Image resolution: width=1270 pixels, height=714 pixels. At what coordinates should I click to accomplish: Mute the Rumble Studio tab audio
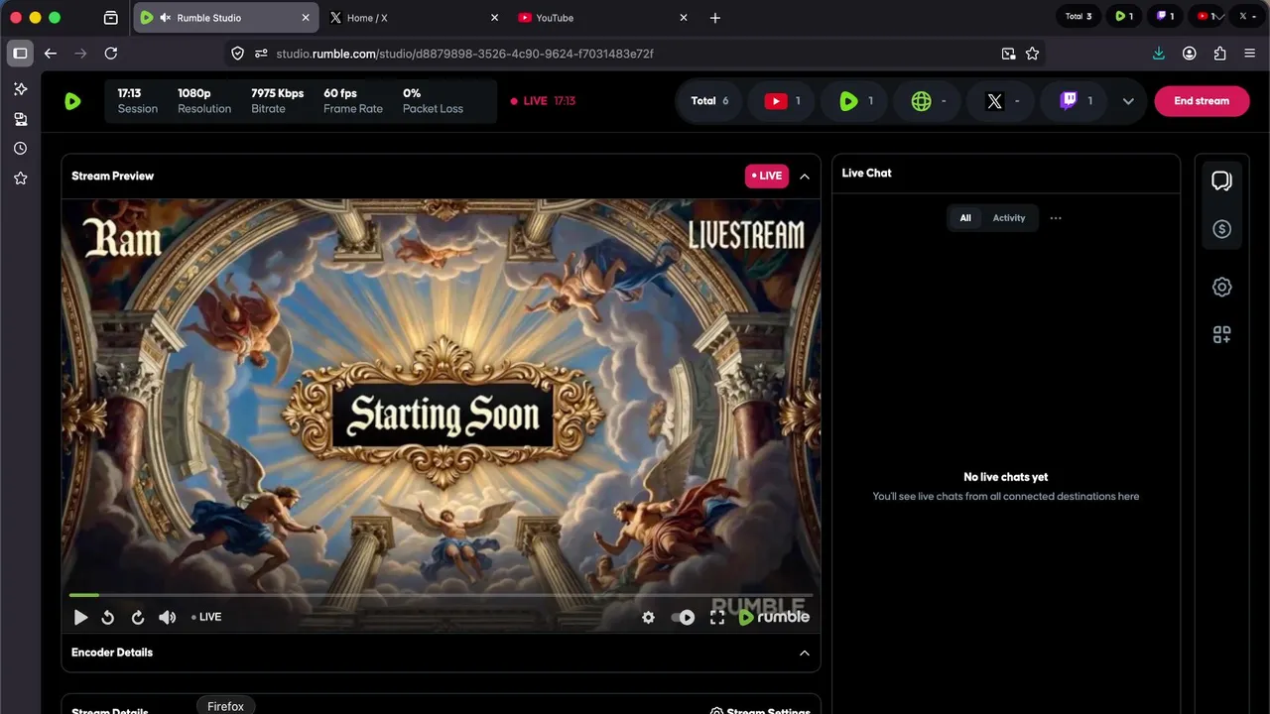coord(165,18)
